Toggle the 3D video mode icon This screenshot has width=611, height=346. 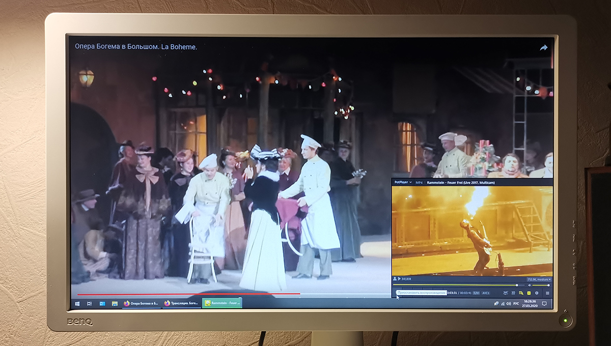pos(513,293)
